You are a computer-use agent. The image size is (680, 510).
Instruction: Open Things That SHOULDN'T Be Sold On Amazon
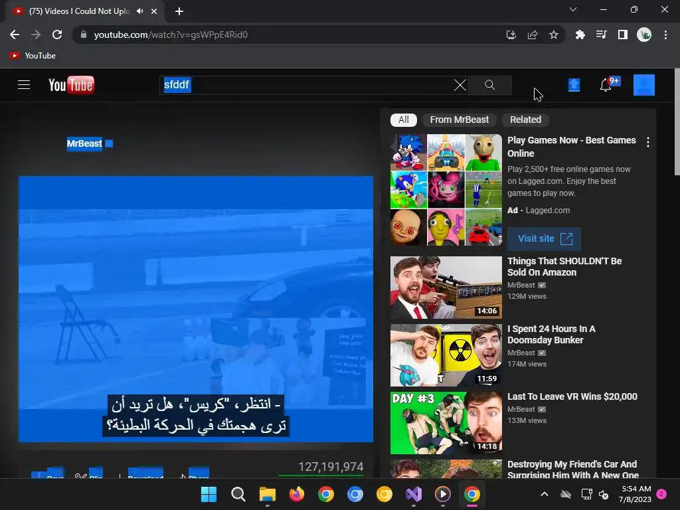564,267
